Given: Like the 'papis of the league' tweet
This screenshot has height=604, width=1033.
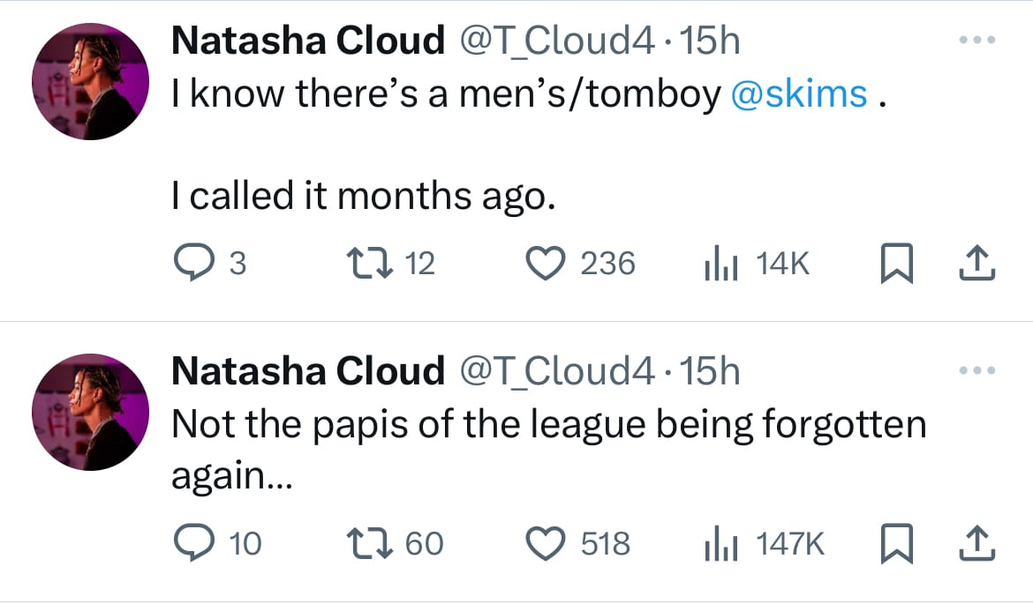Looking at the screenshot, I should pos(545,543).
